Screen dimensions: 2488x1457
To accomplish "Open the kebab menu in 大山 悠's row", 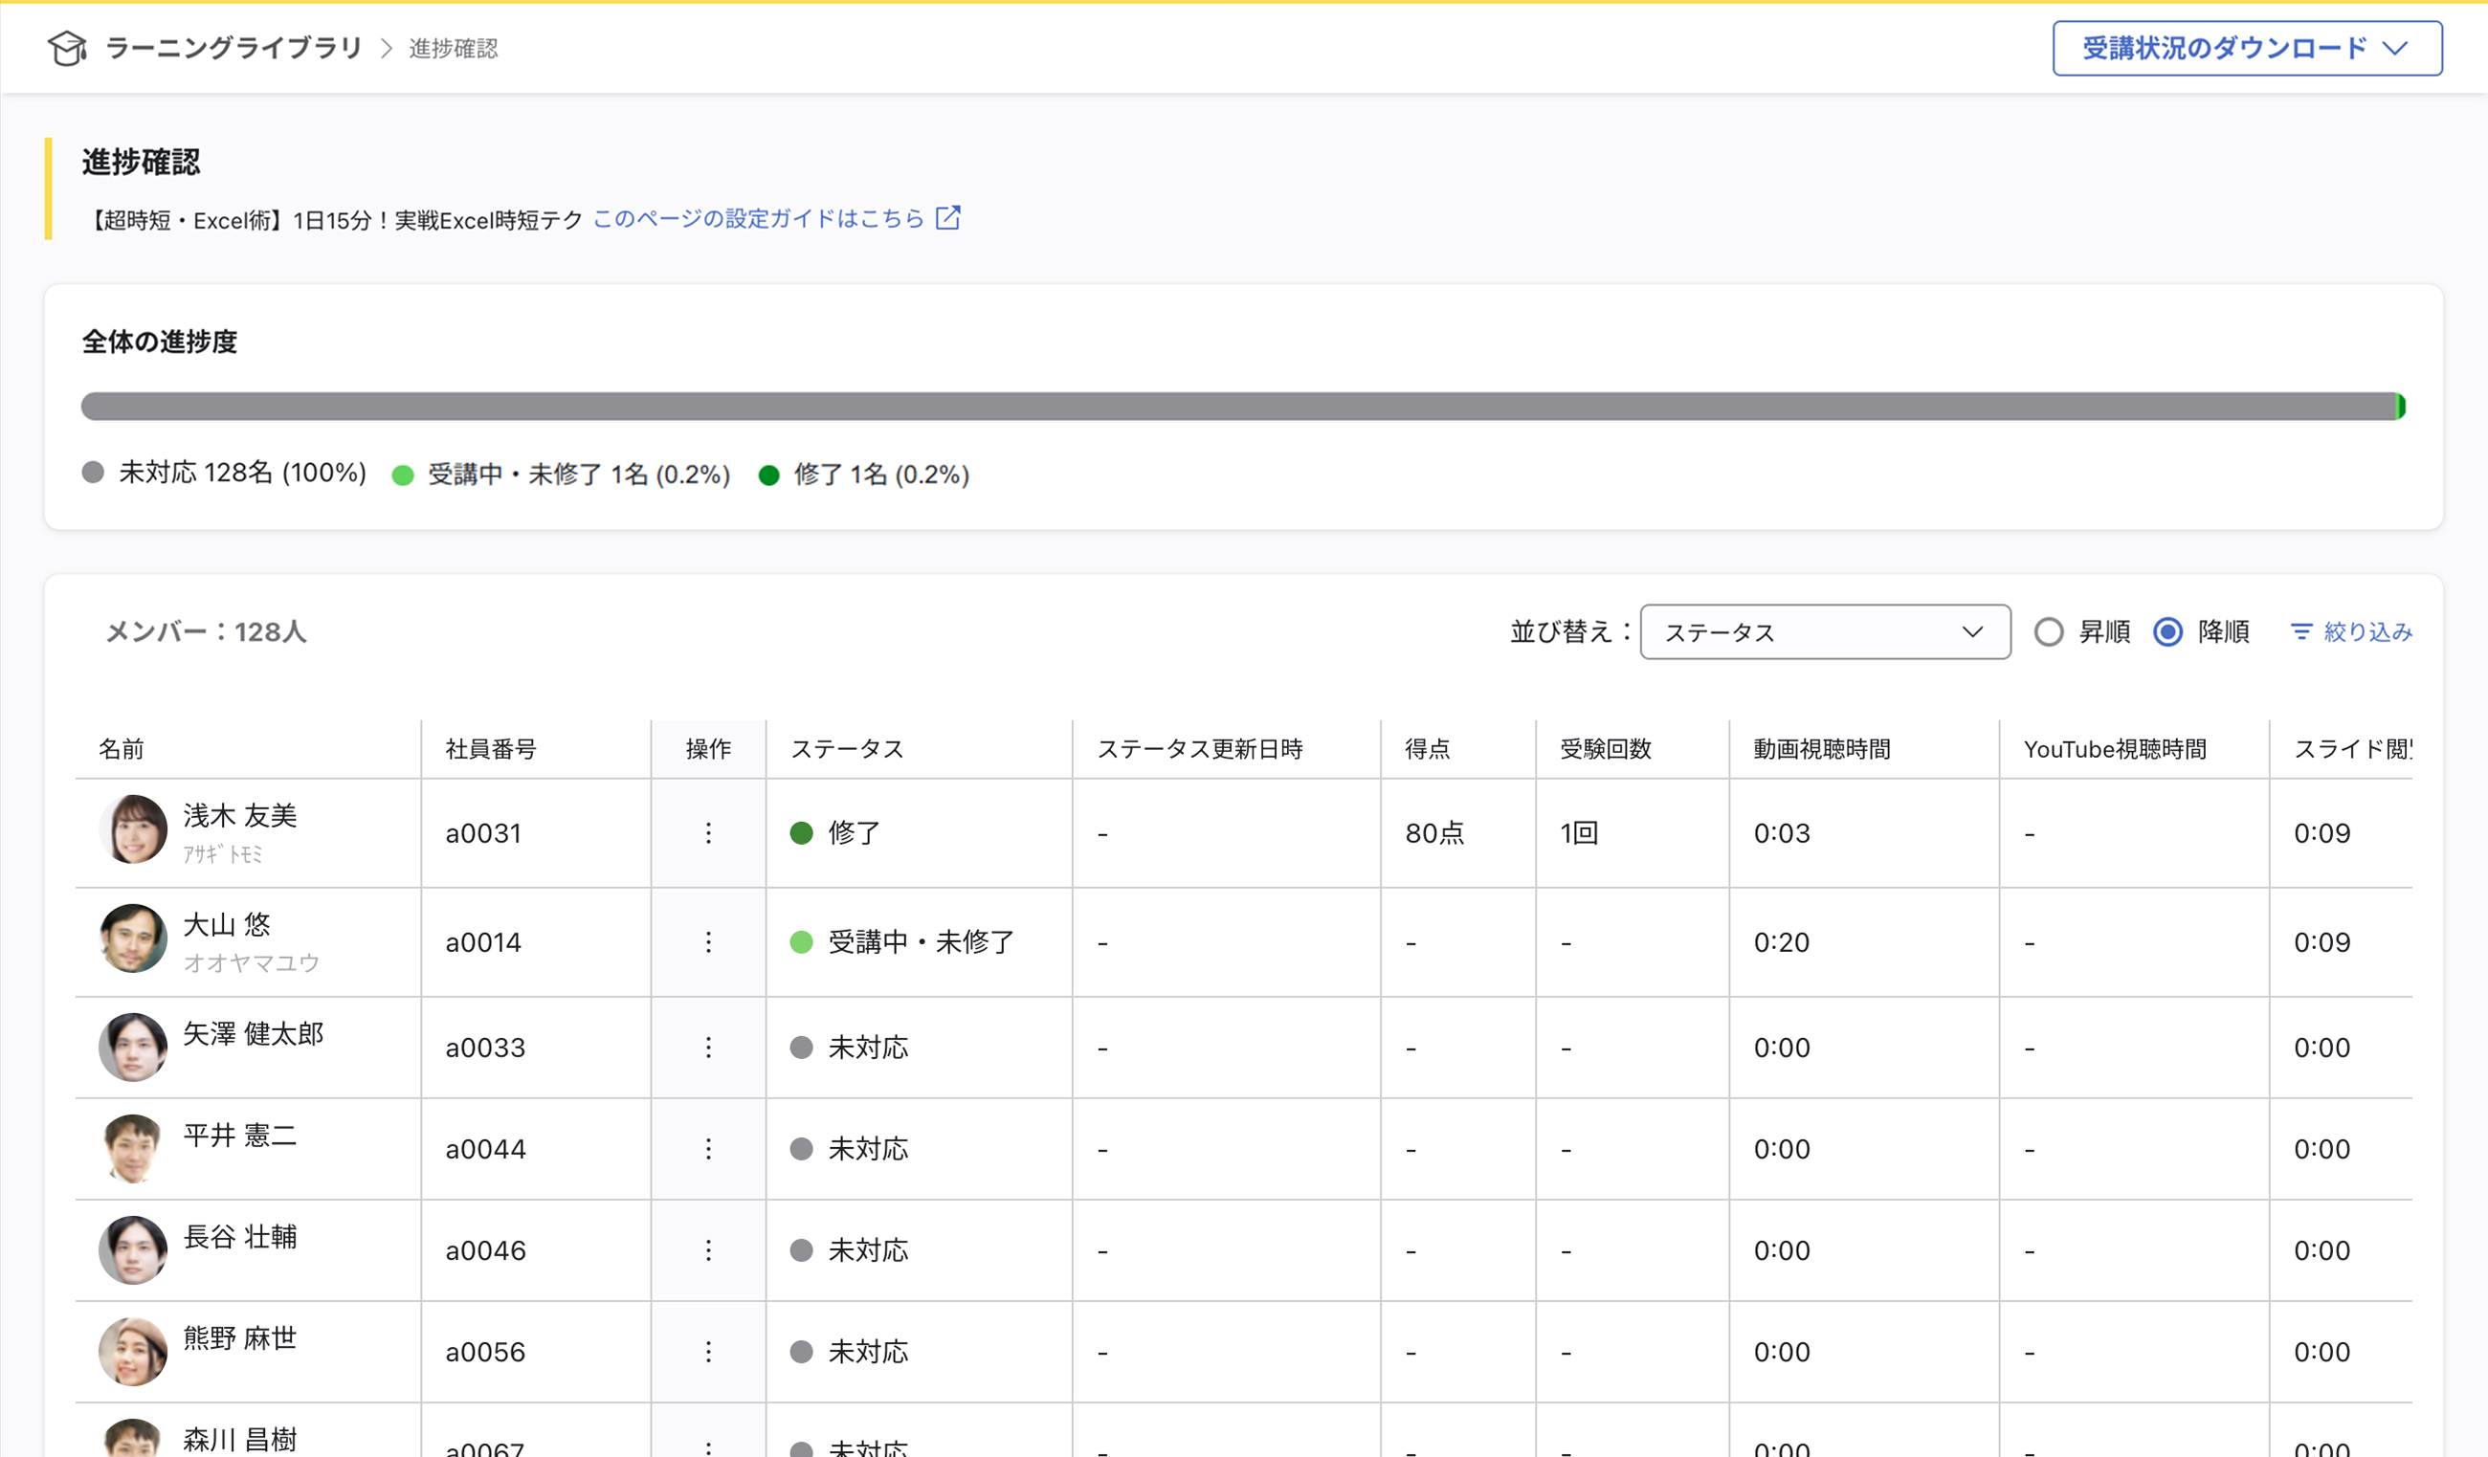I will coord(708,941).
